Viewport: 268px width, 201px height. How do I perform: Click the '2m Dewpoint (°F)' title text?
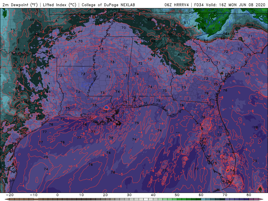(20, 5)
